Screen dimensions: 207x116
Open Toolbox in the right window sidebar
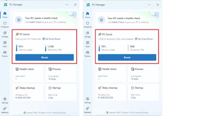click(88, 54)
